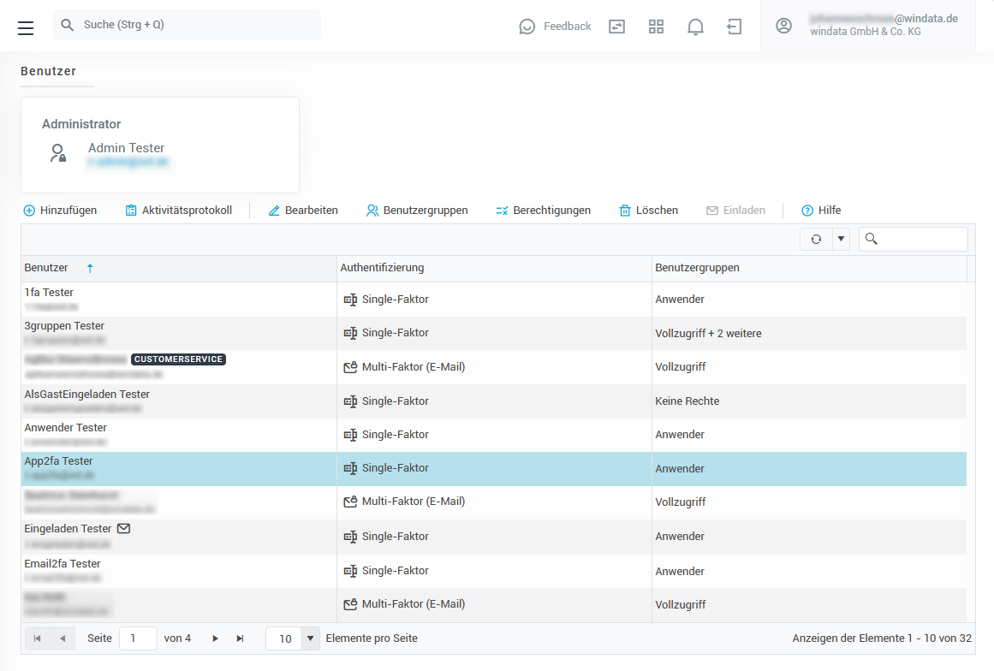This screenshot has width=994, height=671.
Task: Click Bearbeiten in the toolbar
Action: tap(303, 211)
